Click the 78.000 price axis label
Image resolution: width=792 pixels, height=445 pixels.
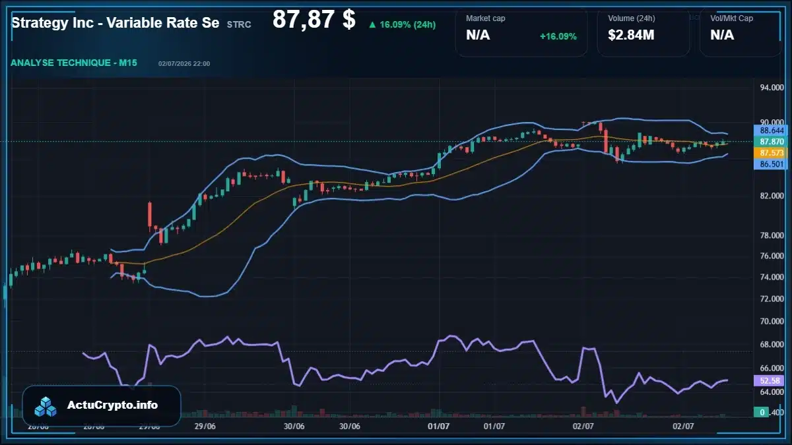pyautogui.click(x=772, y=235)
